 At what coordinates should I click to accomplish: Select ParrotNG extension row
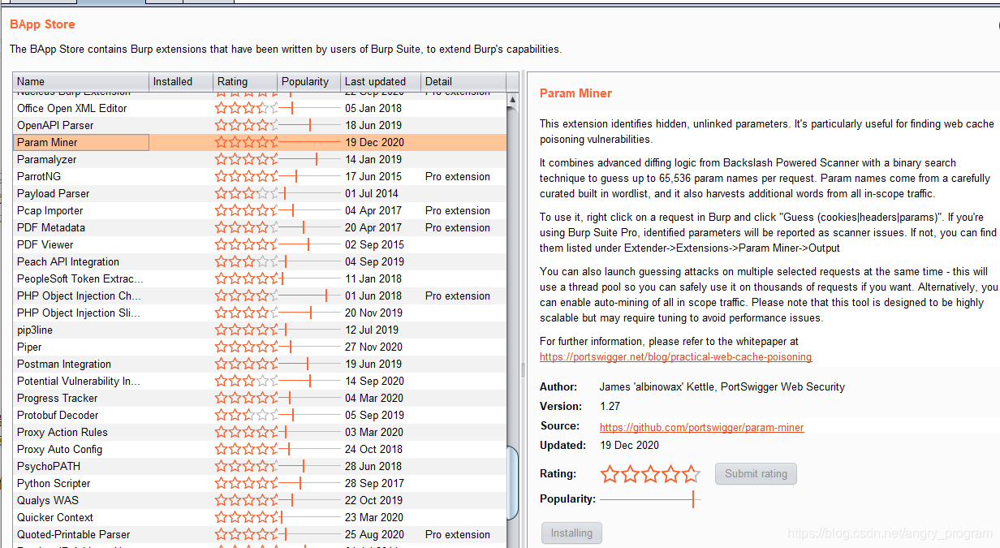(x=260, y=176)
